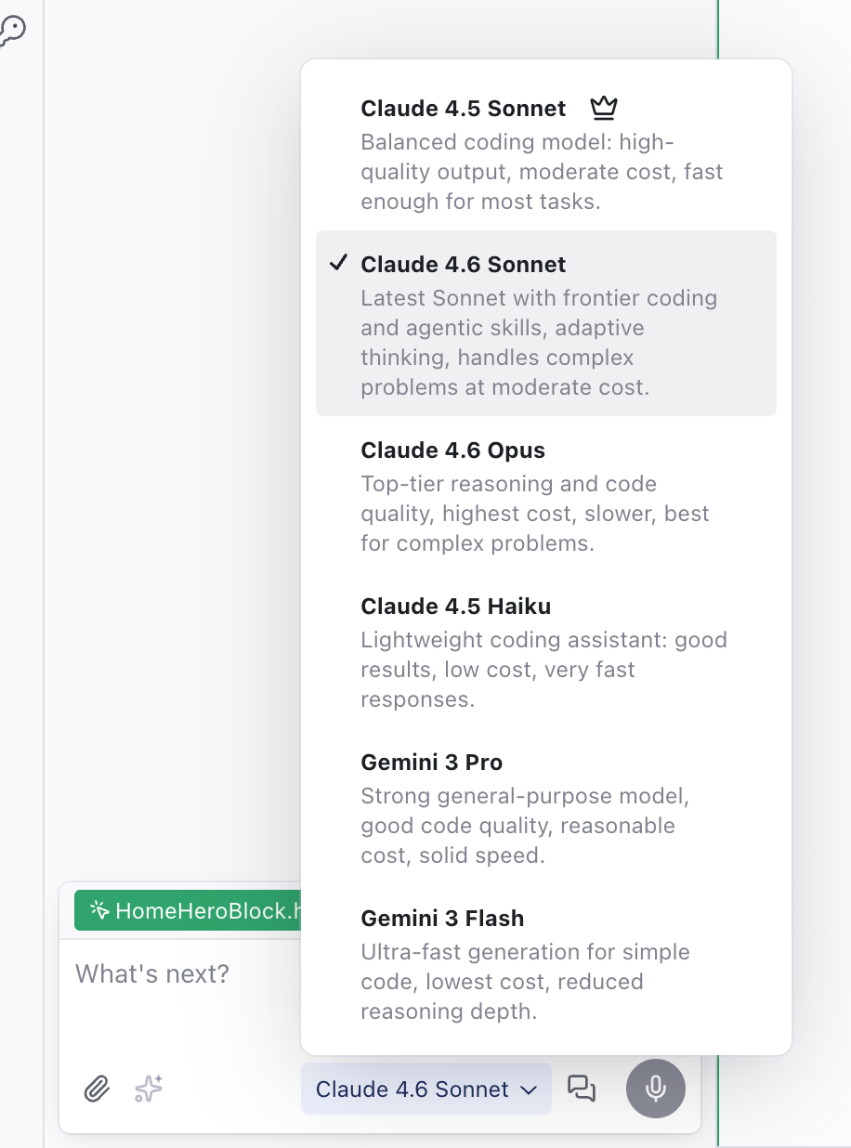The height and width of the screenshot is (1148, 851).
Task: Click the crown icon beside Claude 4.5 Sonnet
Action: tap(604, 109)
